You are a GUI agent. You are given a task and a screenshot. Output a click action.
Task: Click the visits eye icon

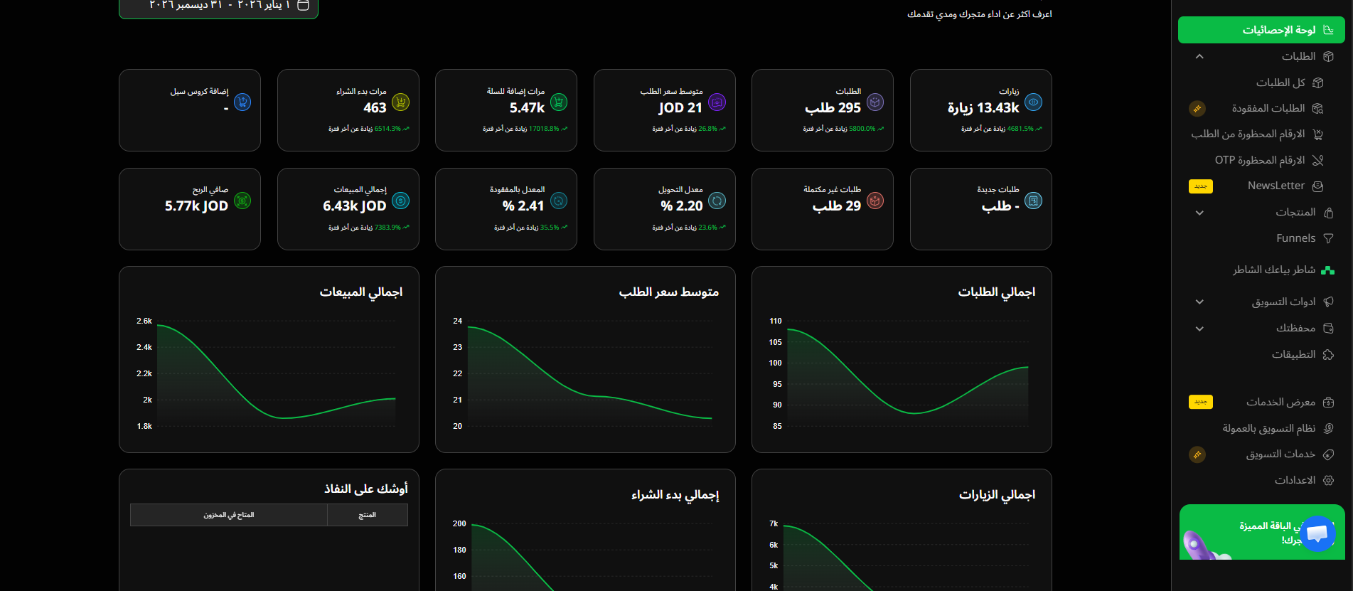tap(1033, 102)
